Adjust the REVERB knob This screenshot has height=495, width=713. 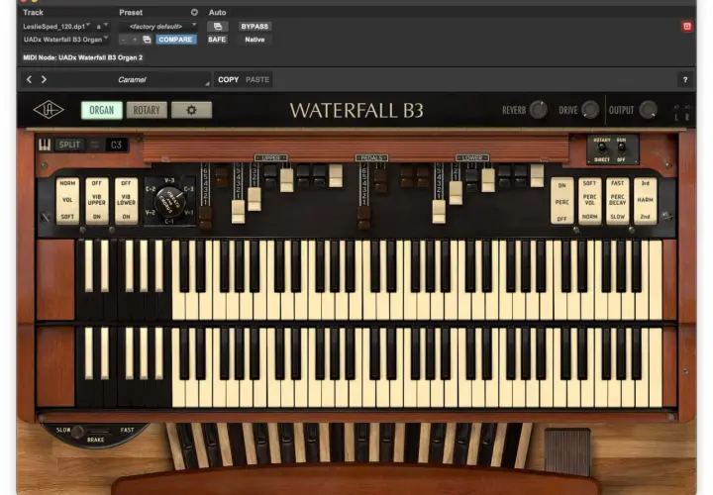pyautogui.click(x=539, y=110)
